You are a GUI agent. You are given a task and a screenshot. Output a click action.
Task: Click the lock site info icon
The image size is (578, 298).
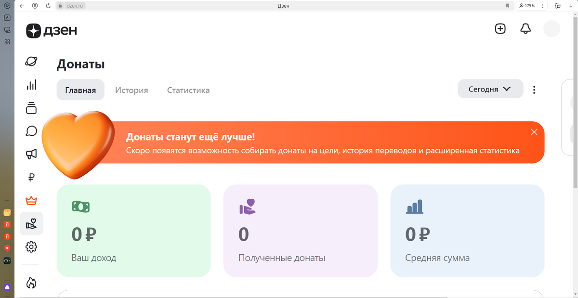(60, 6)
